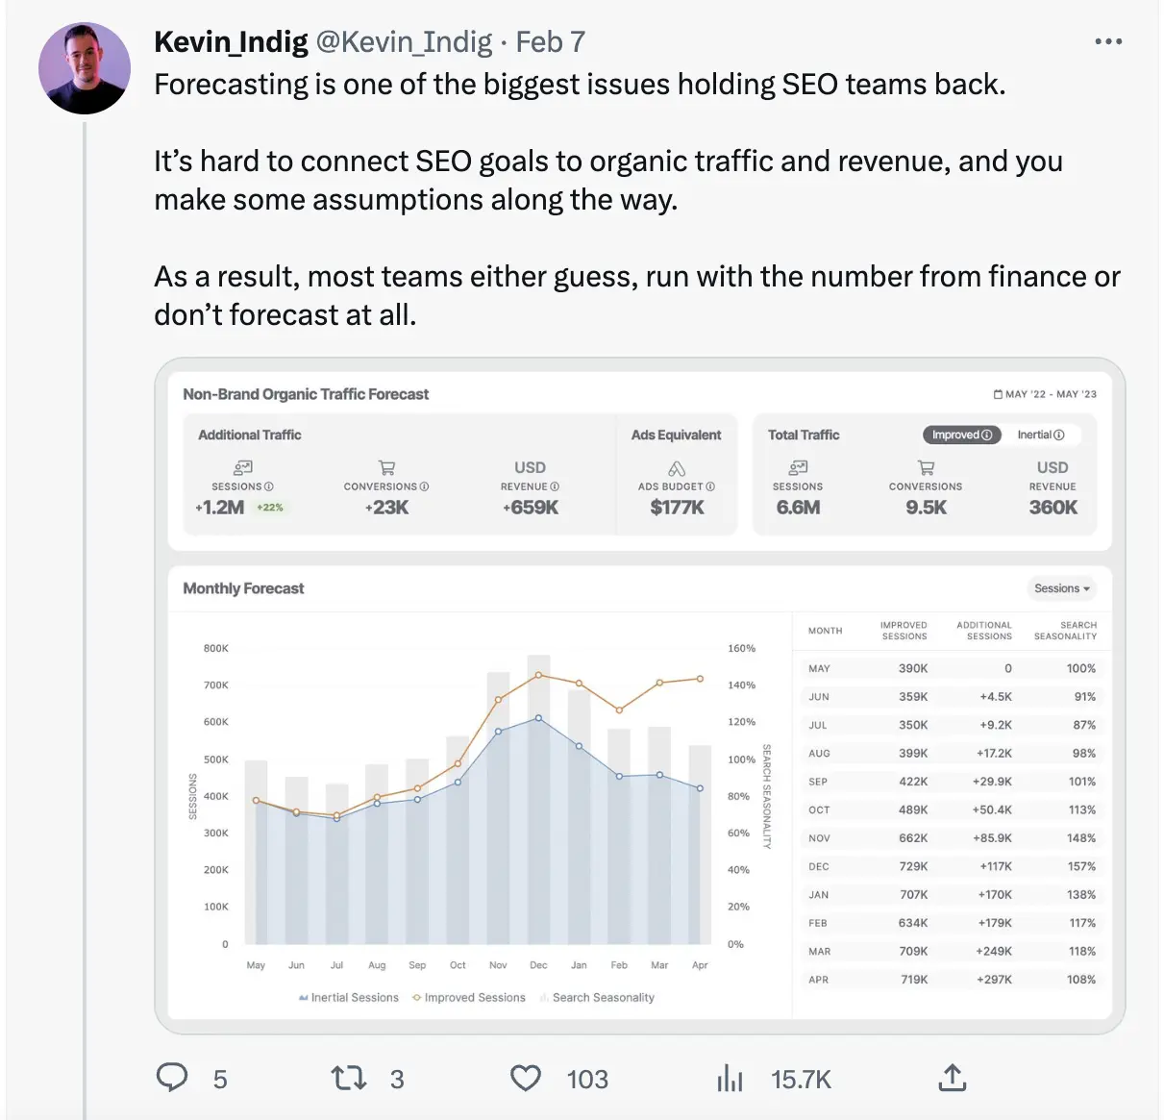Click the Sessions info icon under Additional Traffic
The image size is (1164, 1120).
[269, 486]
